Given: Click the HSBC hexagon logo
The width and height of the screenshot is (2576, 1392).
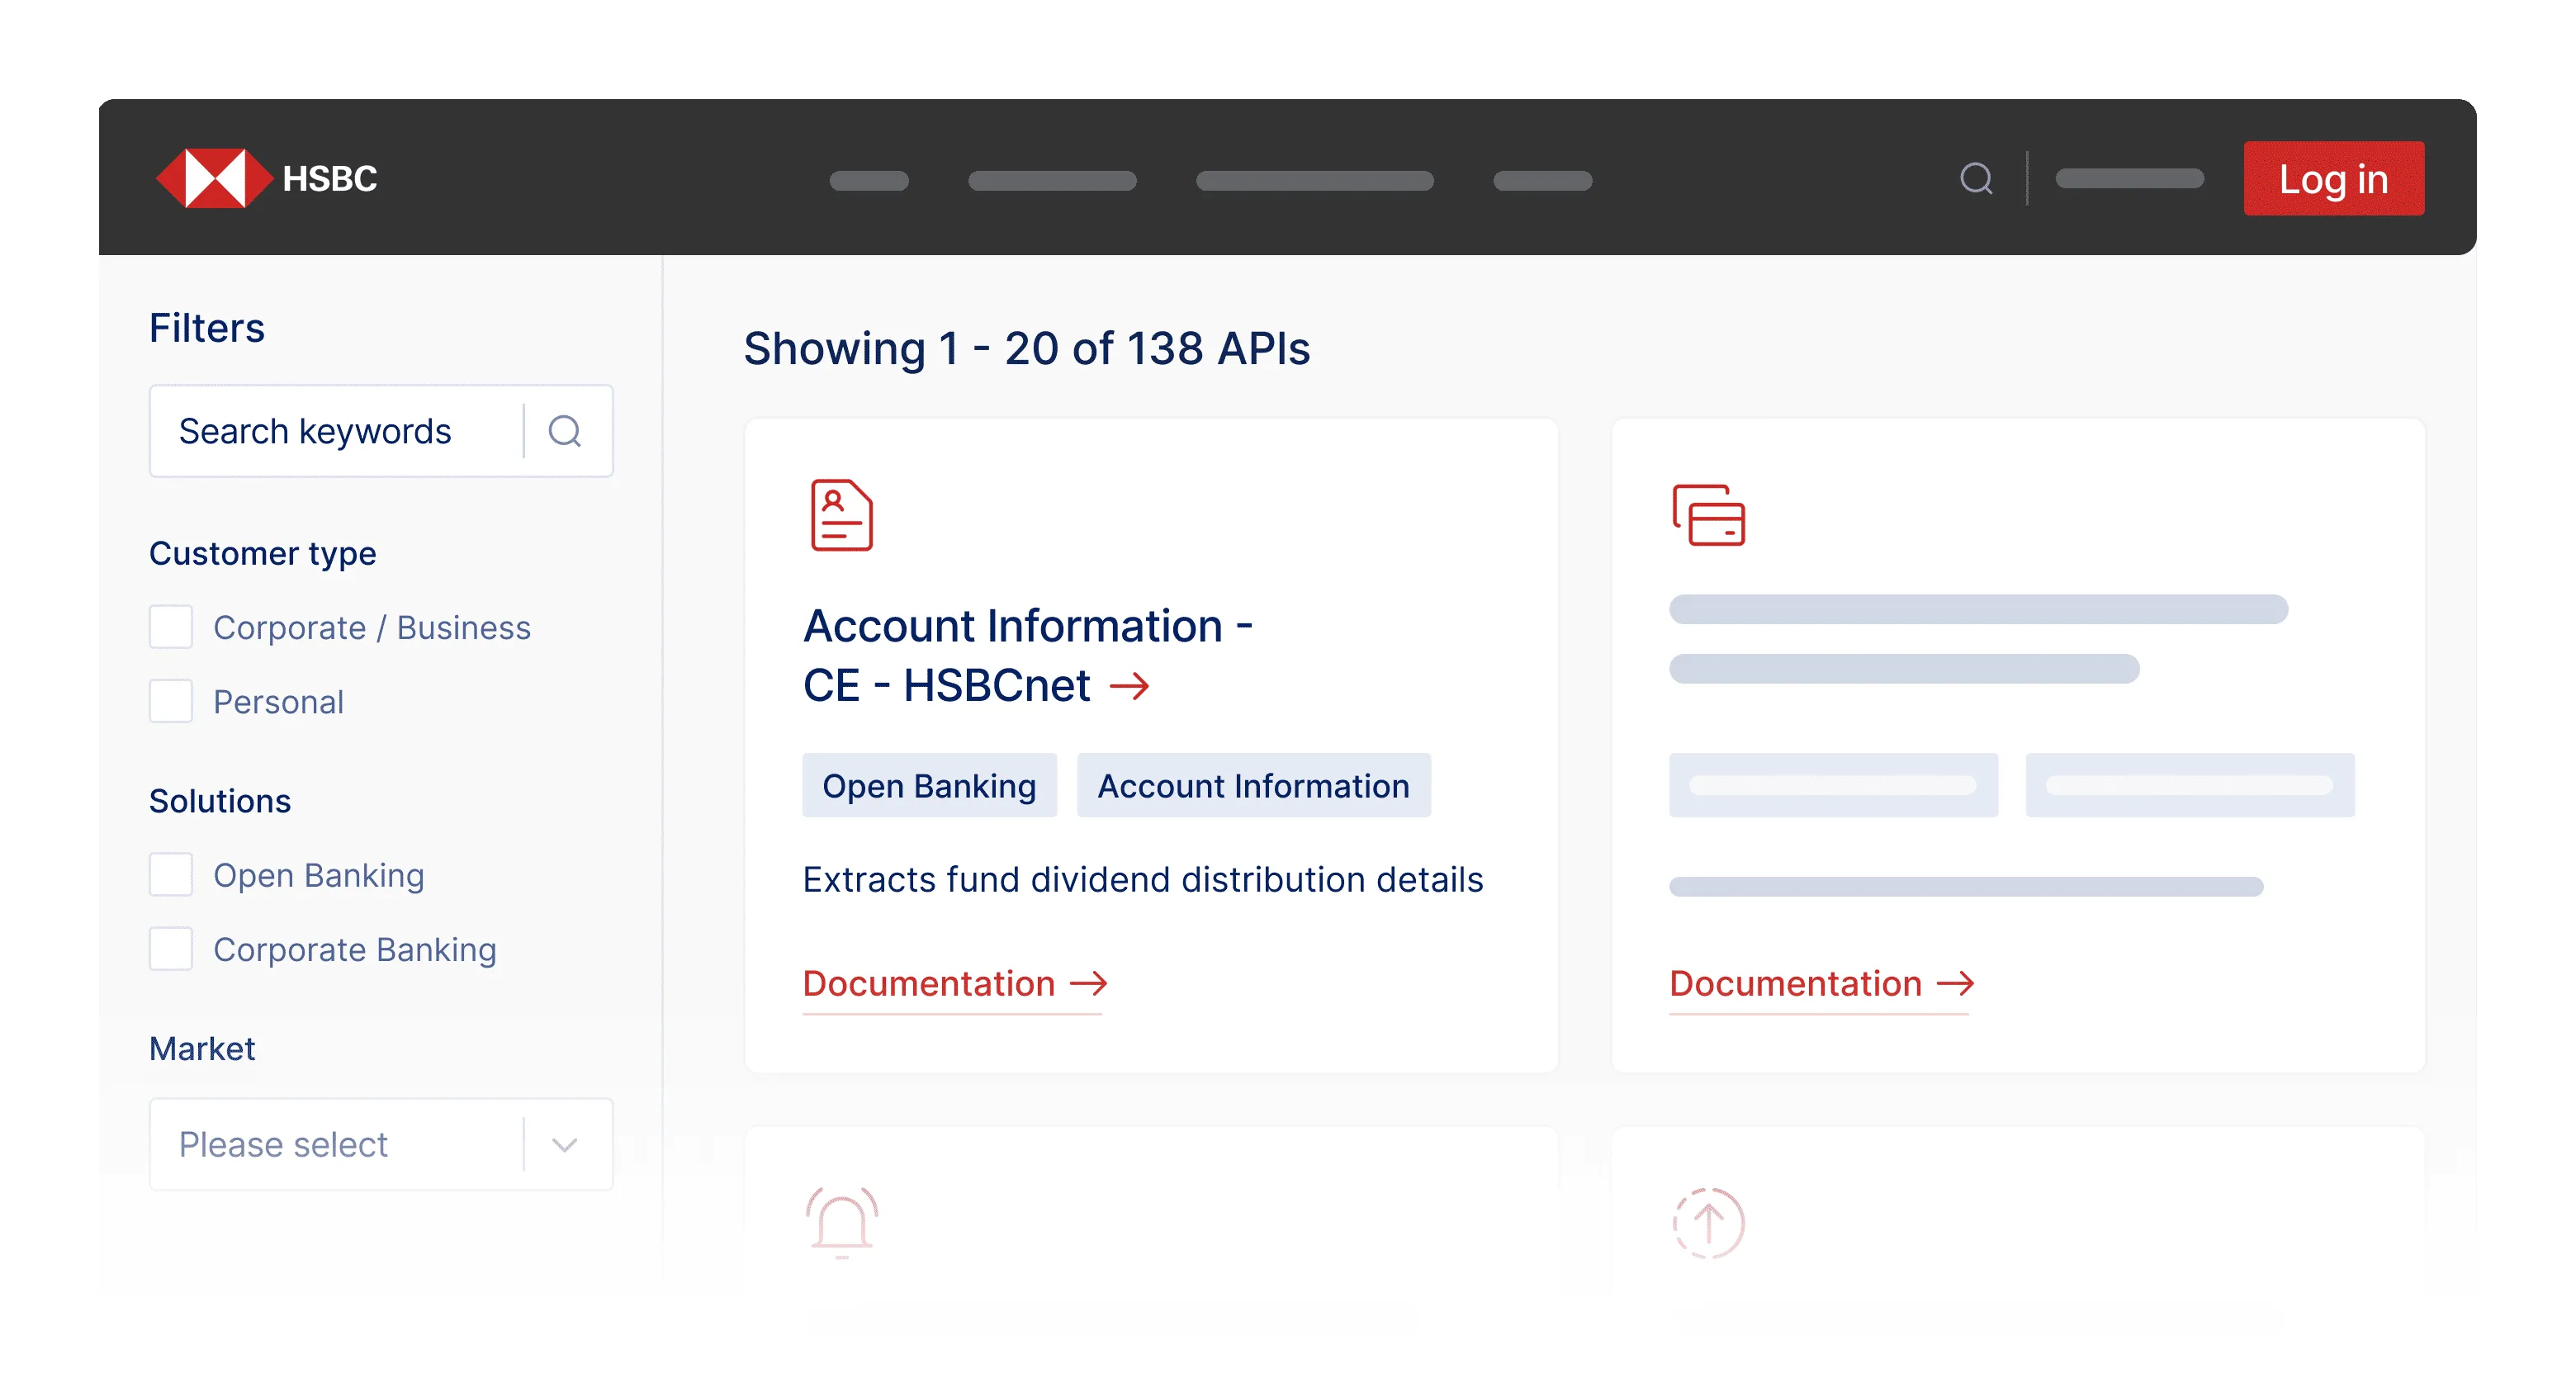Looking at the screenshot, I should pyautogui.click(x=214, y=178).
